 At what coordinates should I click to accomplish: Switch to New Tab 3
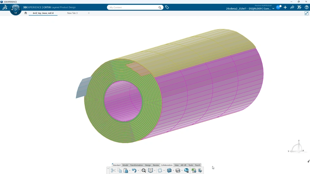(x=72, y=13)
